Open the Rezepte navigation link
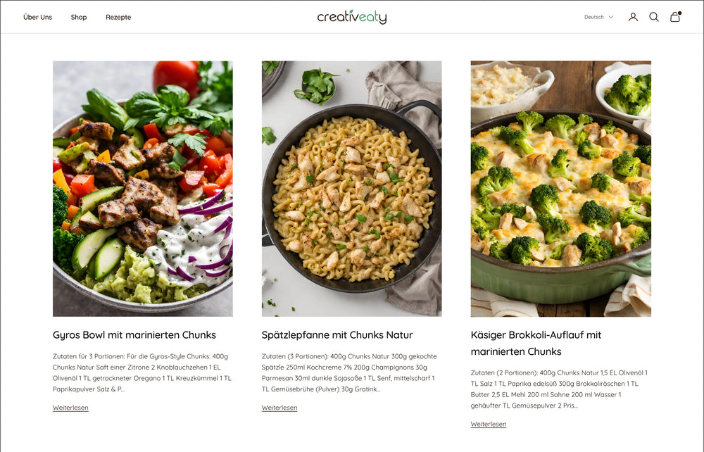 [x=118, y=17]
